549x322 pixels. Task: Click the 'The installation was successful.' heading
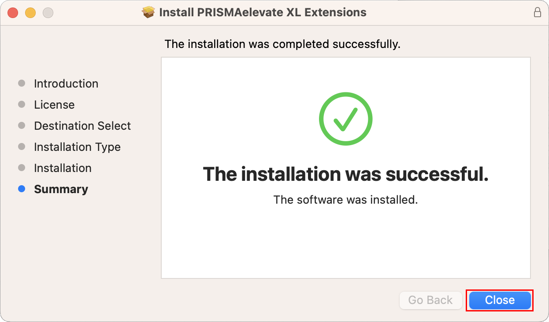point(345,175)
